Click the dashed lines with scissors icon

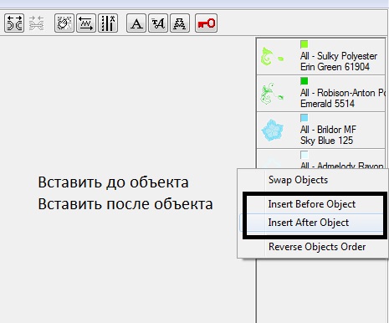click(x=108, y=23)
